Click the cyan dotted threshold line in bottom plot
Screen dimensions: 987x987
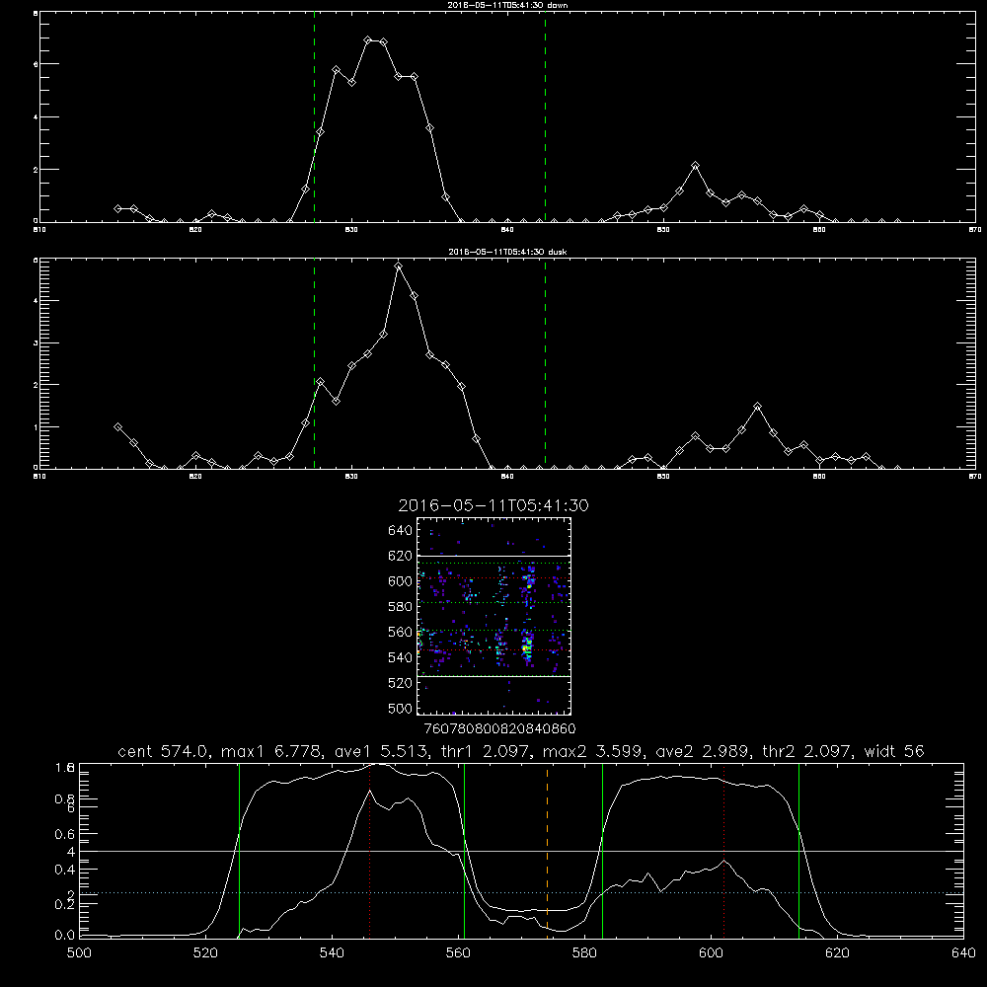coord(521,892)
